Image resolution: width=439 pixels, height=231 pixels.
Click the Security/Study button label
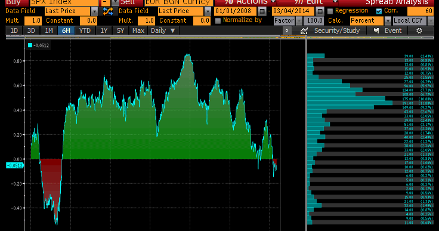coord(337,30)
